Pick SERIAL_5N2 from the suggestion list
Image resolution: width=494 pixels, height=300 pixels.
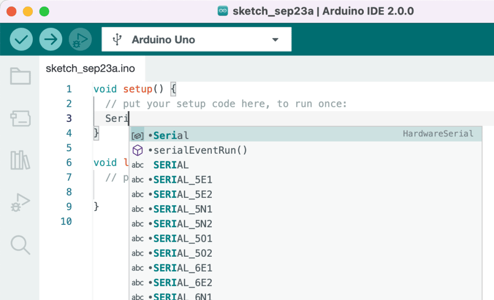pyautogui.click(x=305, y=223)
